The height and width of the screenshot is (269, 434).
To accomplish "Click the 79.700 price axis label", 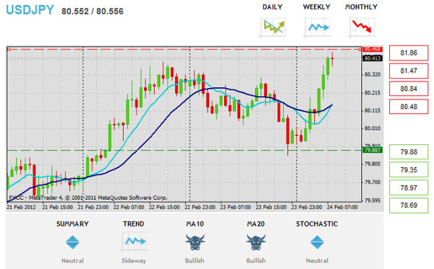I will (x=373, y=182).
